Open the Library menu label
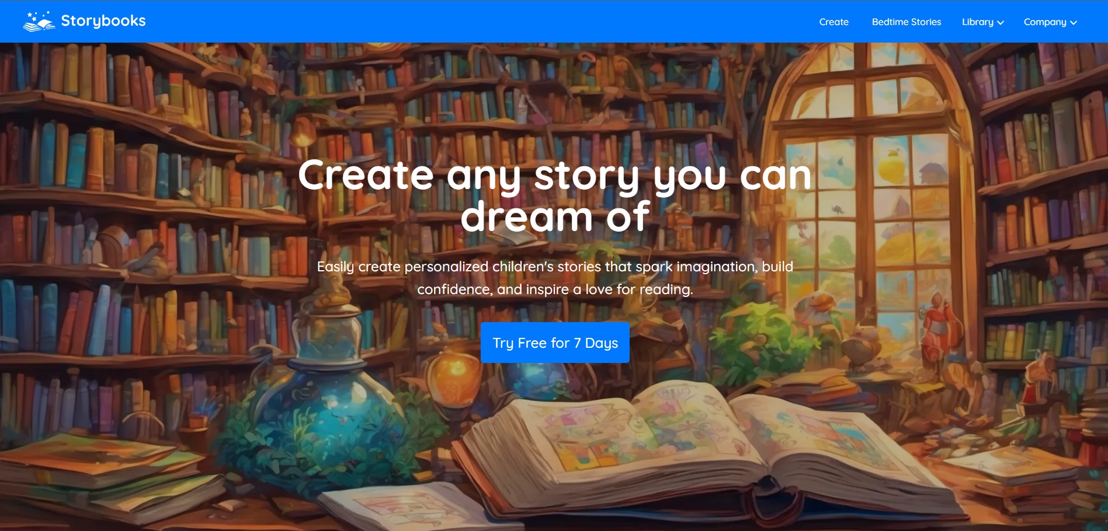This screenshot has height=531, width=1108. (978, 22)
